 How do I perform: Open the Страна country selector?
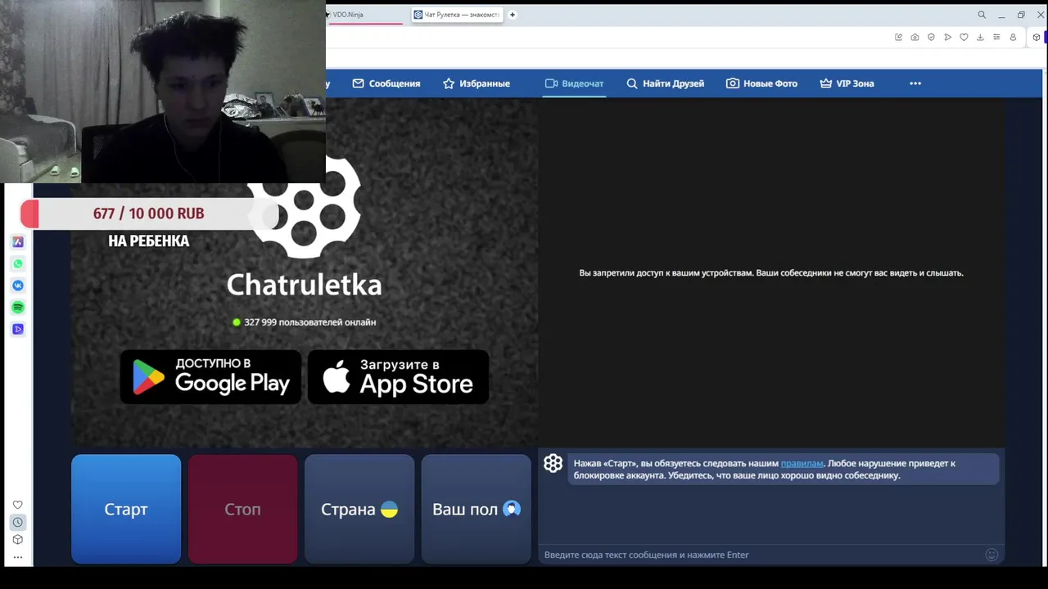pos(359,509)
